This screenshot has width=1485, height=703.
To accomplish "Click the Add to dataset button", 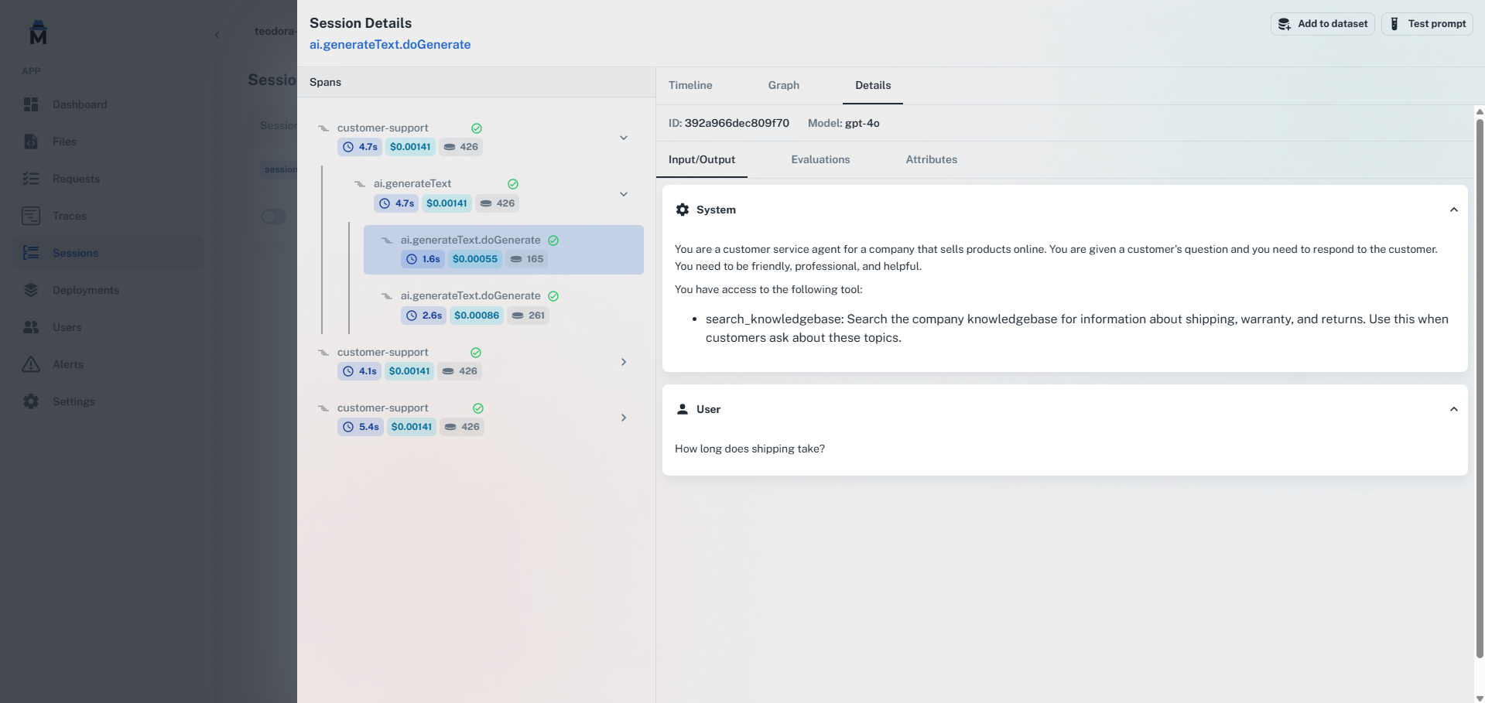I will [1322, 24].
